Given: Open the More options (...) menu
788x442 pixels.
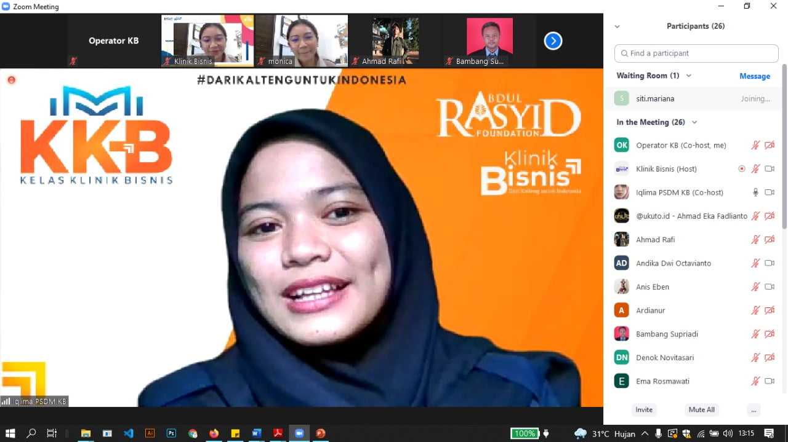Looking at the screenshot, I should 754,410.
